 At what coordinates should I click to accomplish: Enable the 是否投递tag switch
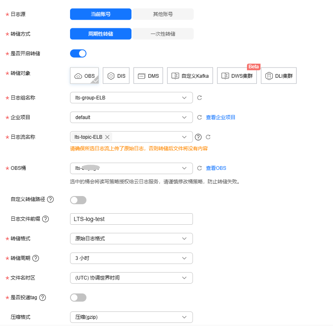(x=78, y=298)
